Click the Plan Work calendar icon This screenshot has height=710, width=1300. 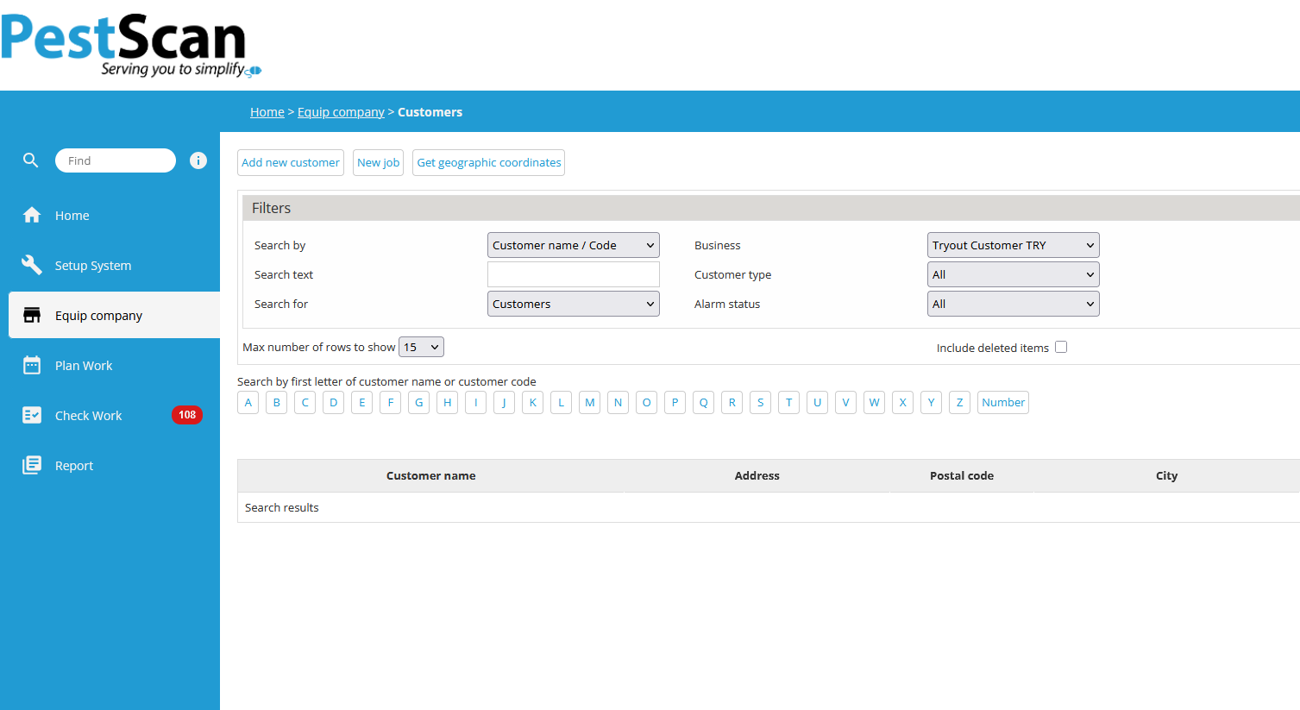(32, 365)
